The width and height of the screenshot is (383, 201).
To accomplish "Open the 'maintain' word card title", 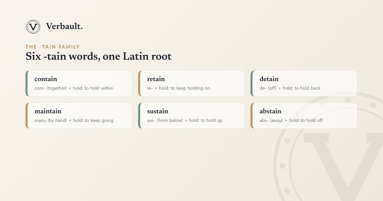I will click(48, 111).
